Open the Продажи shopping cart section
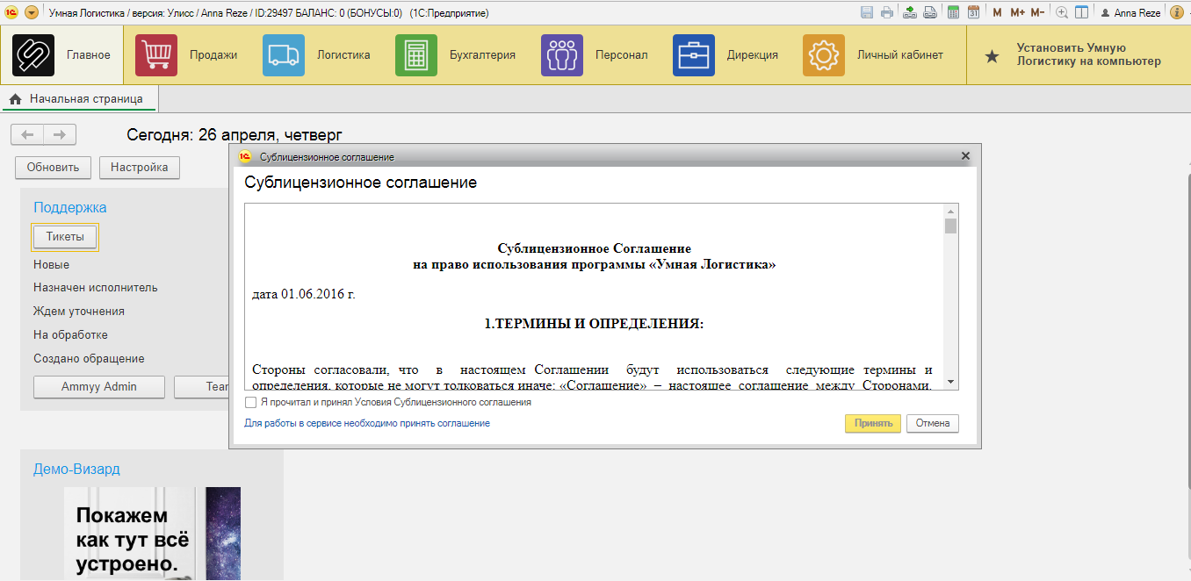Screen dimensions: 1191x581 pyautogui.click(x=156, y=55)
